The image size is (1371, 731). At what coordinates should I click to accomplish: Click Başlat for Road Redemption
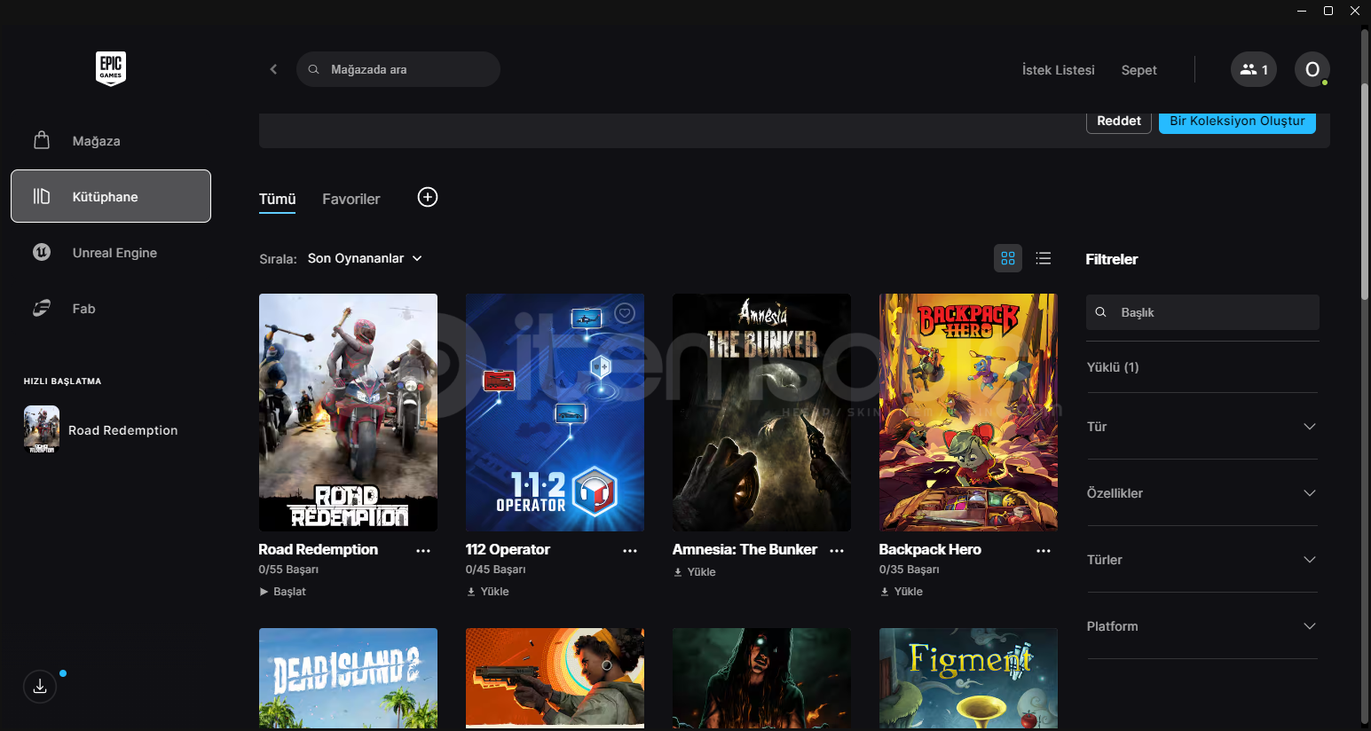[282, 592]
